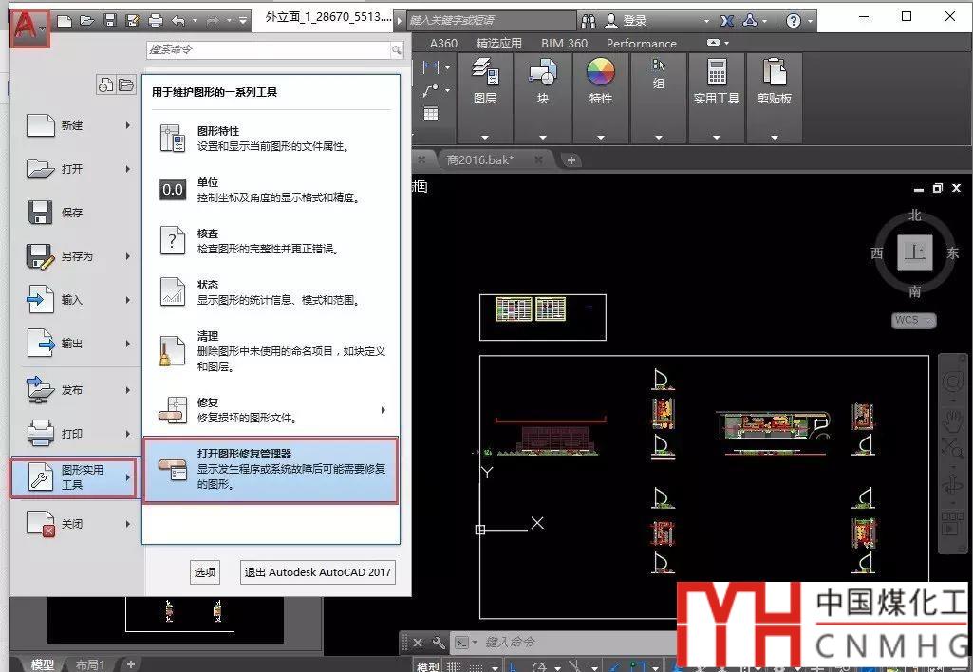This screenshot has height=672, width=973.
Task: Expand the Recover (修复) submenu arrow
Action: pos(384,410)
